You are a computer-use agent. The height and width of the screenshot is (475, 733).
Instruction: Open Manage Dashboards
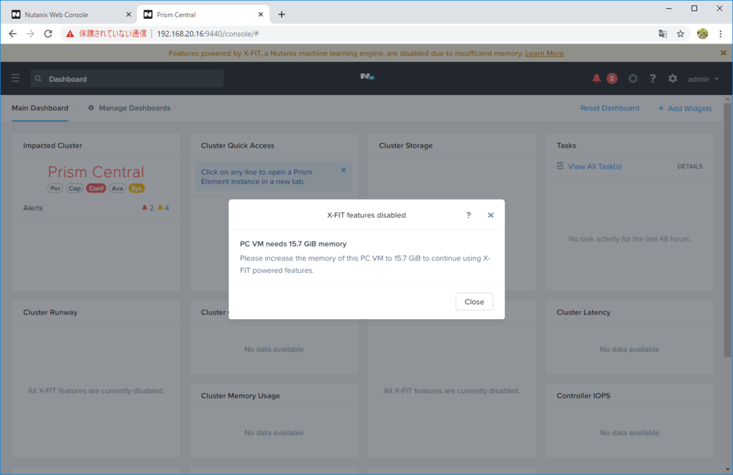pyautogui.click(x=129, y=108)
